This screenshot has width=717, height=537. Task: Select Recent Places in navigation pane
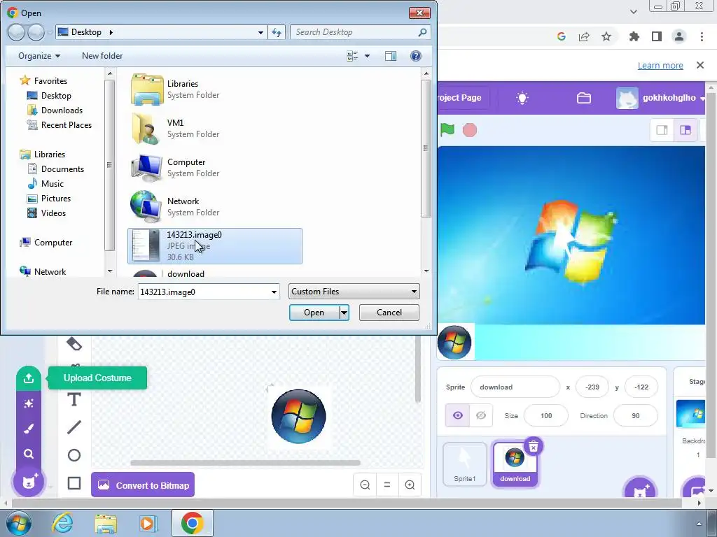click(x=59, y=124)
